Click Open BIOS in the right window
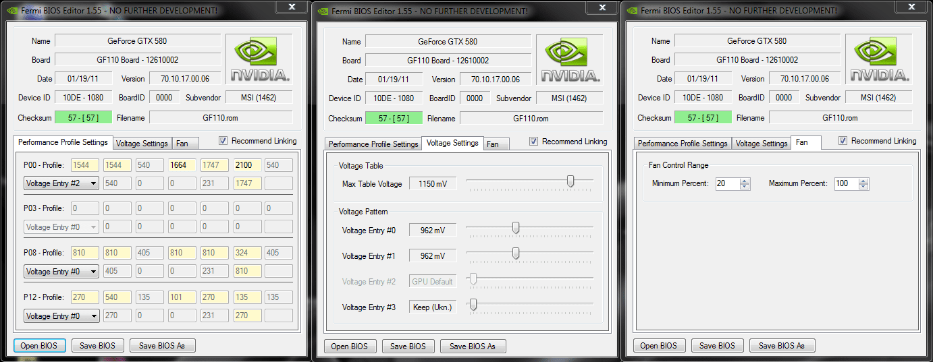The width and height of the screenshot is (933, 362). [659, 346]
